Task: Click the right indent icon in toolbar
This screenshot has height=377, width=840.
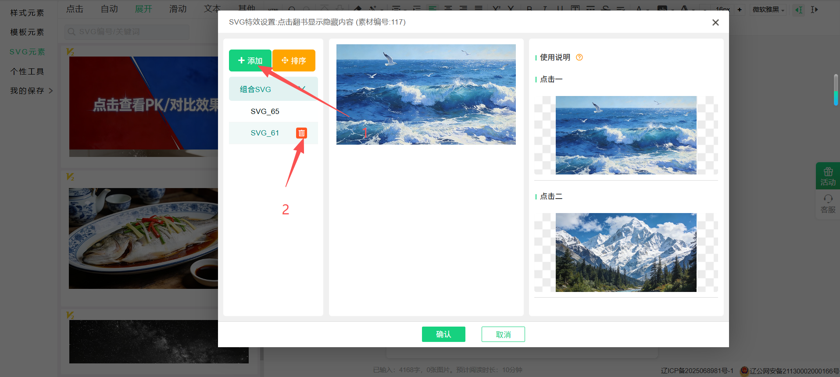Action: [814, 10]
